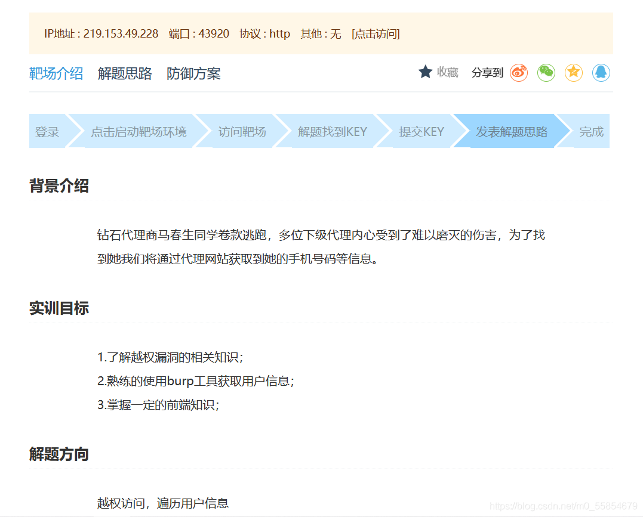The height and width of the screenshot is (517, 643).
Task: Select the 访问靶场 step
Action: [x=242, y=132]
